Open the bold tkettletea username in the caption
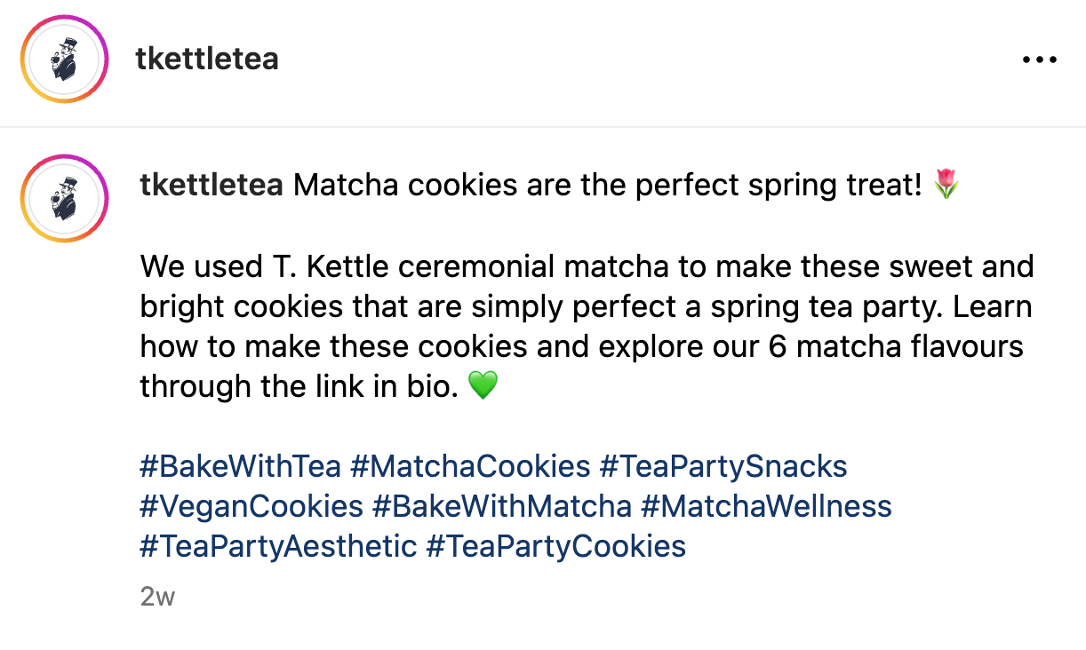The image size is (1086, 650). click(x=212, y=186)
